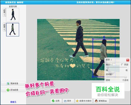The height and width of the screenshot is (105, 131).
Task: Click the 更换背景 button
Action: [13, 83]
